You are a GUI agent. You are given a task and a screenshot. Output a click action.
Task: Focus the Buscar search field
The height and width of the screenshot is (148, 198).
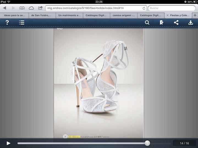172,8
